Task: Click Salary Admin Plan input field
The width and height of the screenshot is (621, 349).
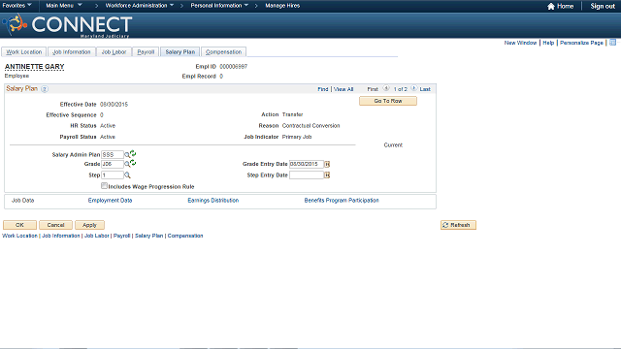Action: coord(113,155)
